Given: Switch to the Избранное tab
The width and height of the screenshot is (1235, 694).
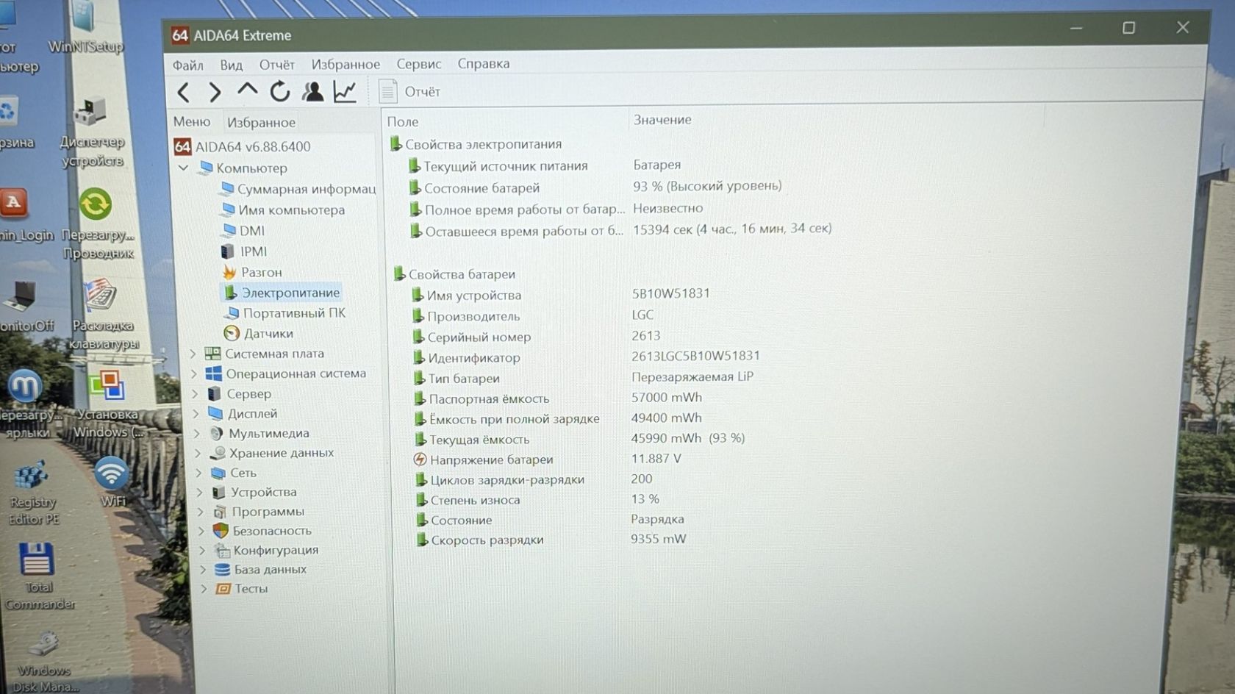Looking at the screenshot, I should (x=261, y=122).
